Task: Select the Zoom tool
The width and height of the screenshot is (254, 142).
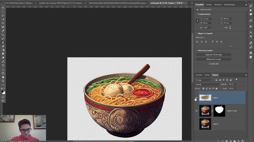Action: 3,81
